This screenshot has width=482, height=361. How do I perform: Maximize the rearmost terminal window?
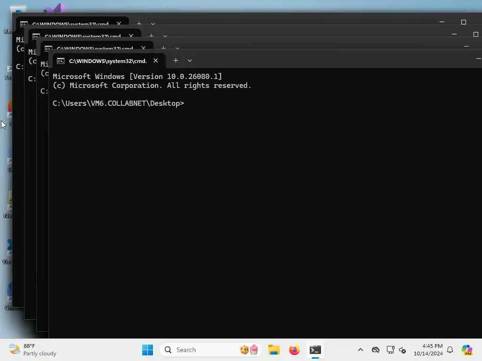pyautogui.click(x=464, y=22)
